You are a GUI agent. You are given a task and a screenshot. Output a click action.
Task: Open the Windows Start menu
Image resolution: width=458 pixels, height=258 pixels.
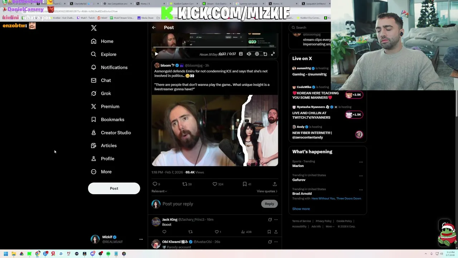[x=6, y=254]
